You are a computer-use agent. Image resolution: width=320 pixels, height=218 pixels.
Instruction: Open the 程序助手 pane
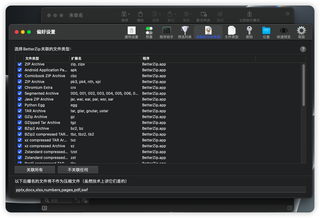point(166,32)
